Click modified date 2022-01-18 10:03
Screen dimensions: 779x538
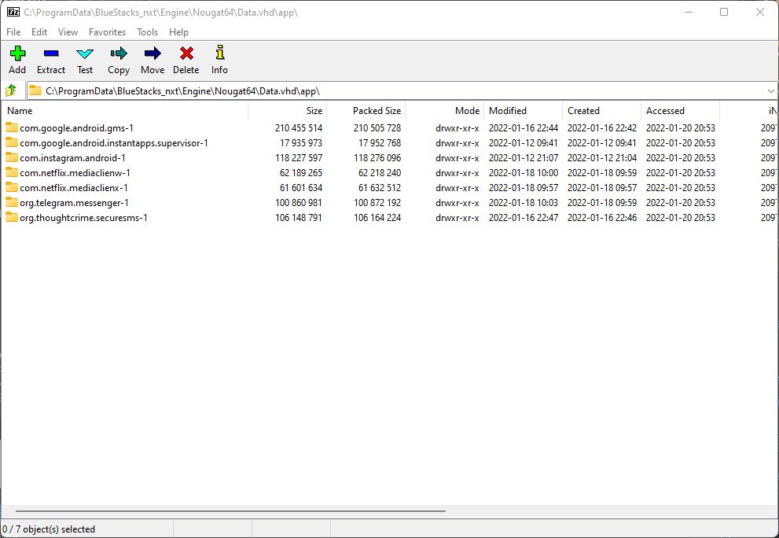click(524, 202)
